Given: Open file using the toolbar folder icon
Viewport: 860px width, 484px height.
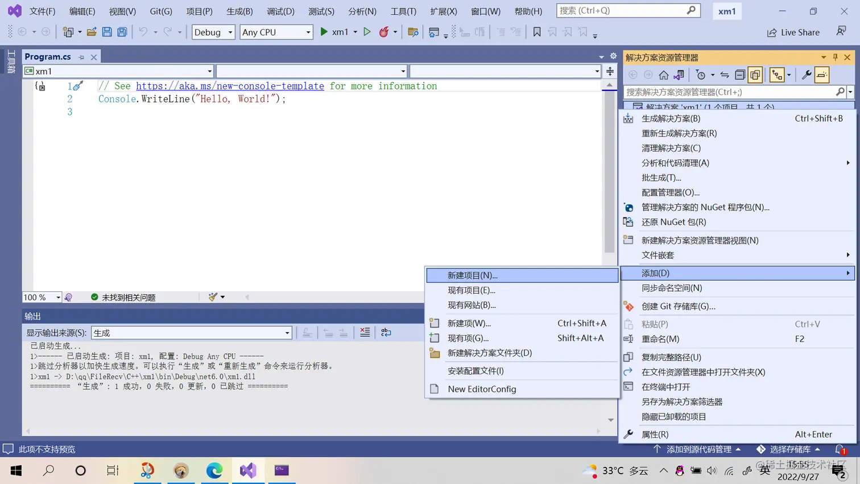Looking at the screenshot, I should 91,32.
